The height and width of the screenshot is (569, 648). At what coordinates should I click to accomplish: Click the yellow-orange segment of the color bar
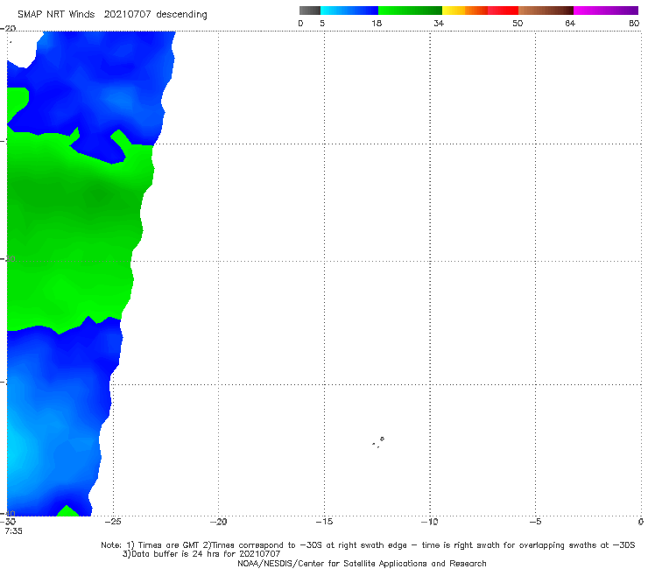pos(465,11)
